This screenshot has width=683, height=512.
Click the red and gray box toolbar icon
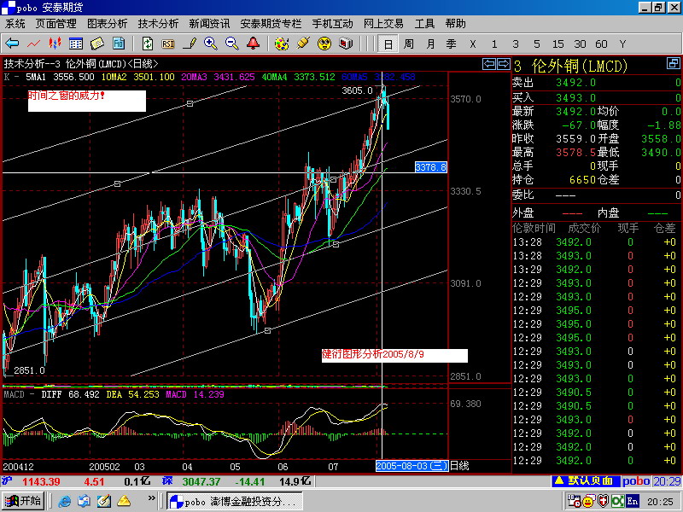coord(346,44)
